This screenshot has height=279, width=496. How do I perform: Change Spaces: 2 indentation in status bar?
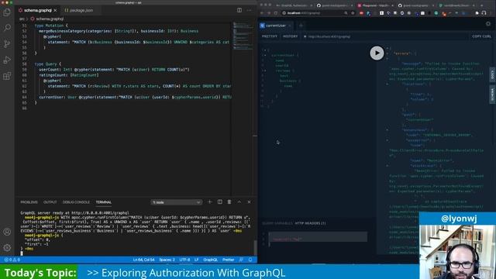click(167, 260)
